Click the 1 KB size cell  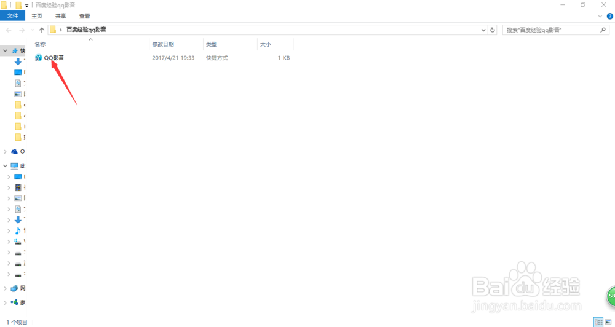pyautogui.click(x=284, y=58)
